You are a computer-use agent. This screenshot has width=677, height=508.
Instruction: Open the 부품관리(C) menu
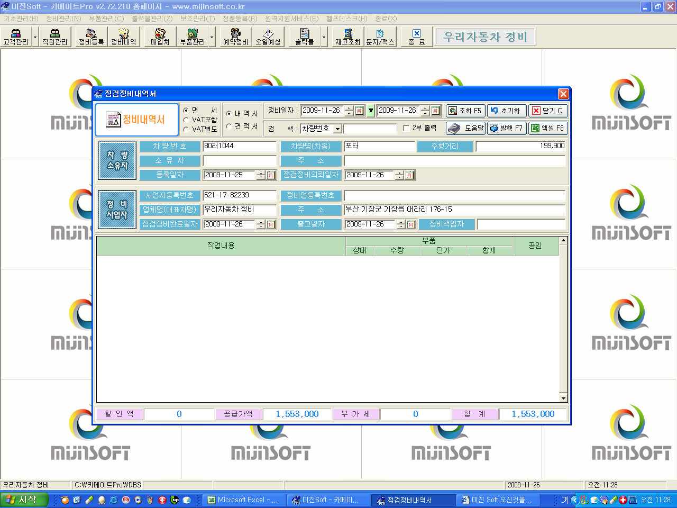106,19
